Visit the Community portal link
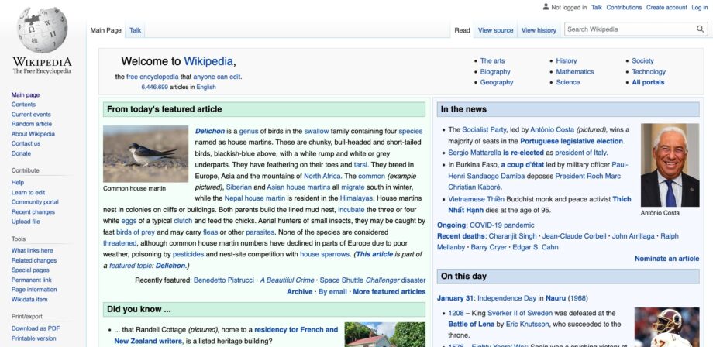The height and width of the screenshot is (347, 713). point(35,202)
